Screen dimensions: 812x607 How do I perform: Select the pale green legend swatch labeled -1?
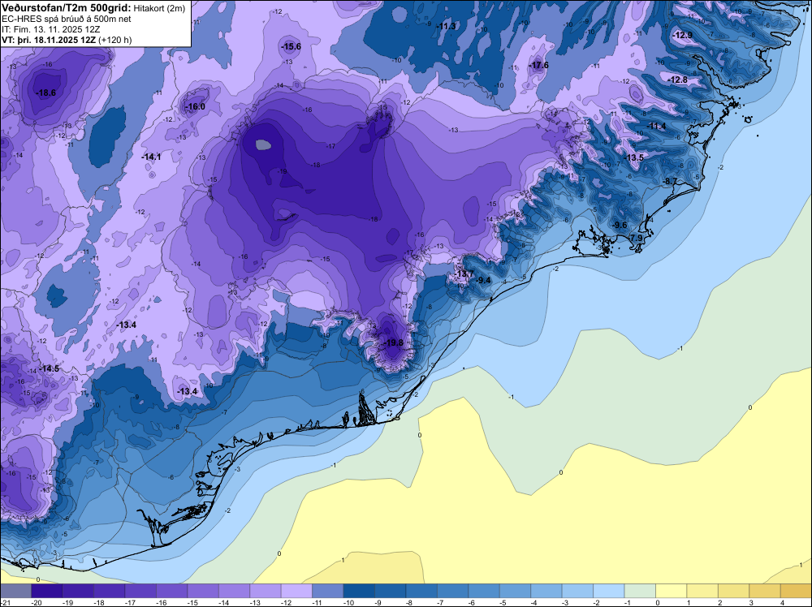coord(640,591)
